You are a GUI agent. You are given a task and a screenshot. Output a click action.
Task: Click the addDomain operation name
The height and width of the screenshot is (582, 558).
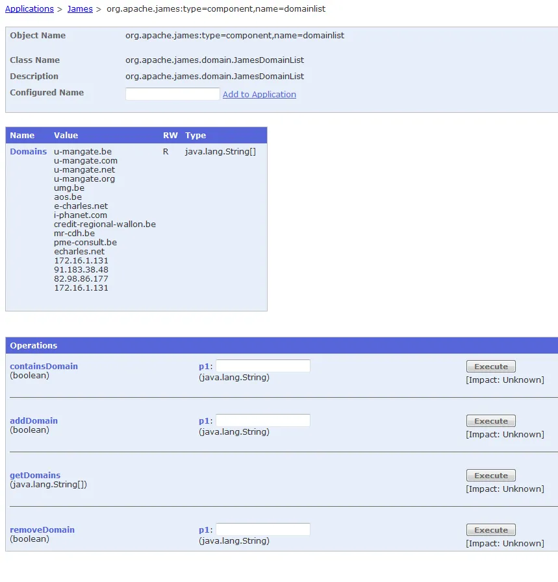[x=34, y=420]
